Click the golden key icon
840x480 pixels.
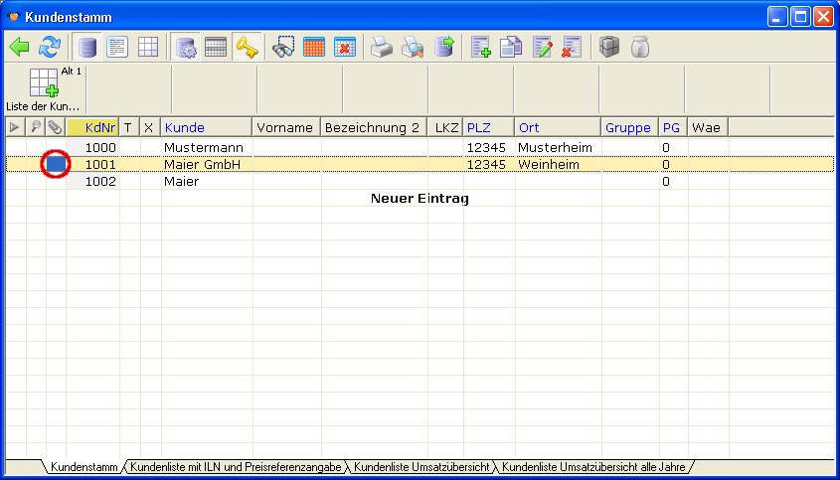pyautogui.click(x=247, y=47)
